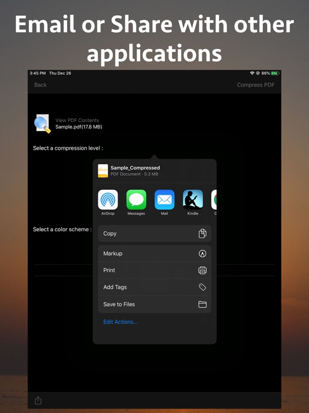Screen dimensions: 309x413
Task: Send to the Kindle app icon
Action: click(x=193, y=200)
